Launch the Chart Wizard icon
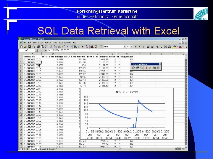 tap(92, 47)
